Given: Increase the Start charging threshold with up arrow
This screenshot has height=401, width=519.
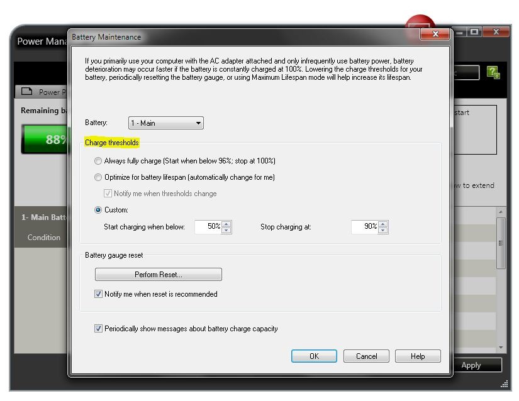Looking at the screenshot, I should (x=227, y=224).
